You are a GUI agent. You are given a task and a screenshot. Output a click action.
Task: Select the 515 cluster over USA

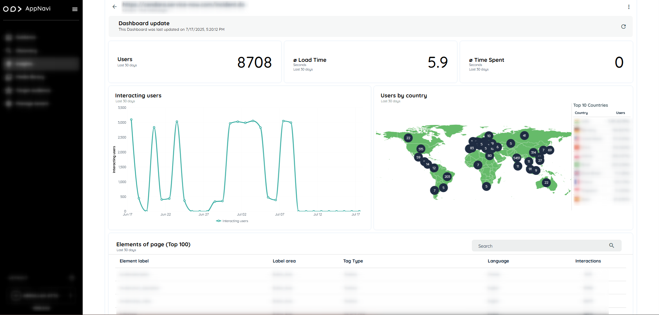421,149
